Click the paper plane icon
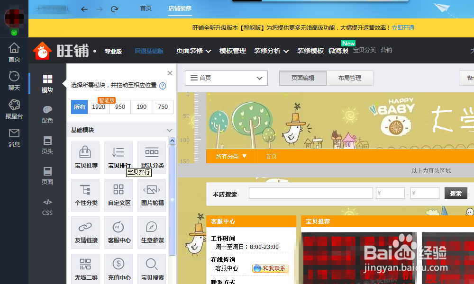This screenshot has height=284, width=474. click(x=442, y=8)
